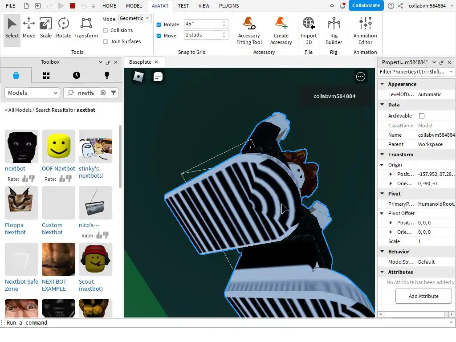Viewport: 456px width, 342px height.
Task: Open the help question mark icon
Action: point(391,5)
